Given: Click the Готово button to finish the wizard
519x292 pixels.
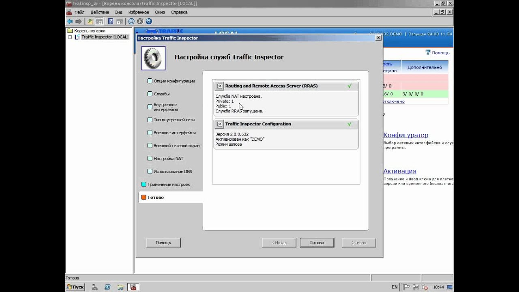Looking at the screenshot, I should click(x=317, y=243).
